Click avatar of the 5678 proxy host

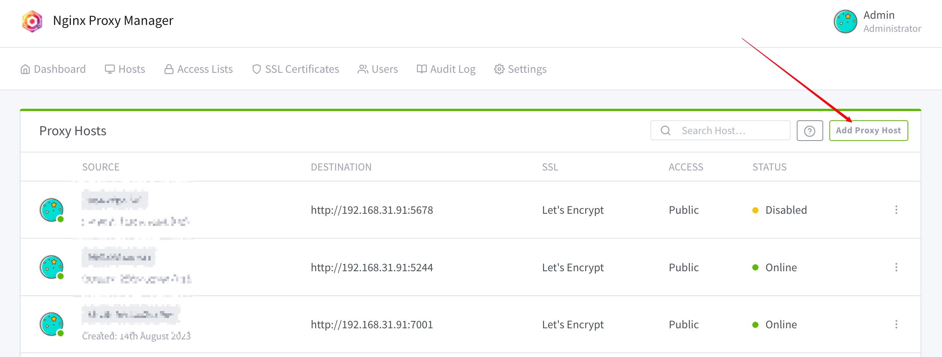[51, 210]
